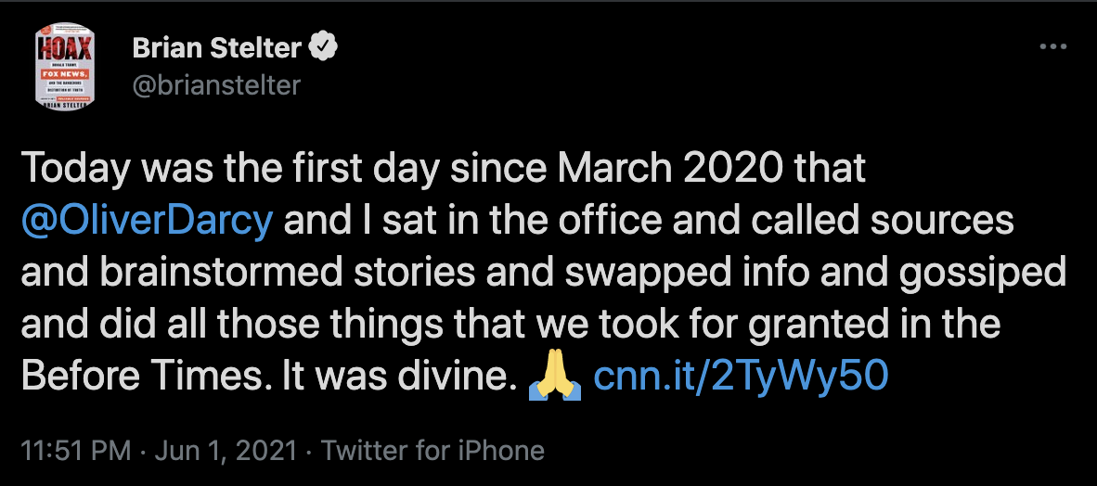The width and height of the screenshot is (1097, 486).
Task: Click the display name Brian Stelter
Action: tap(219, 46)
